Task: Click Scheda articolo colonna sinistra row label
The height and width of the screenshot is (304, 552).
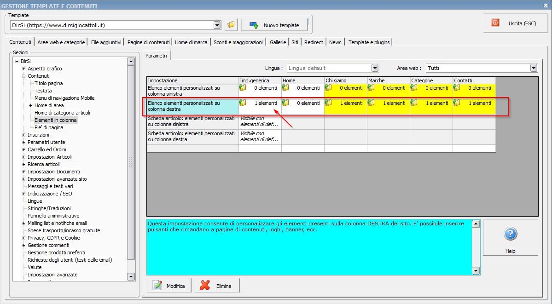Action: [192, 121]
